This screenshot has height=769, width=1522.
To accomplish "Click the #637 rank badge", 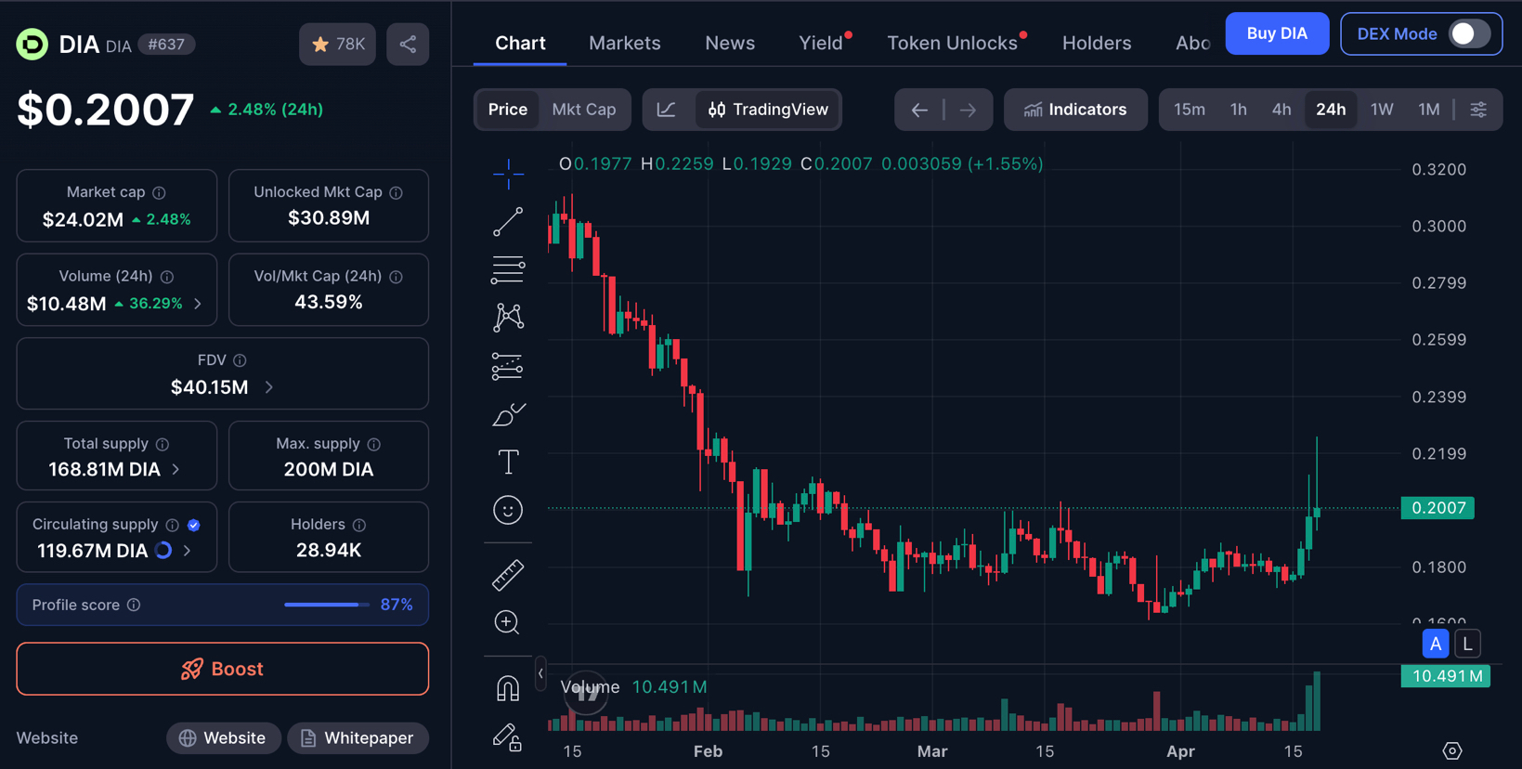I will click(166, 45).
